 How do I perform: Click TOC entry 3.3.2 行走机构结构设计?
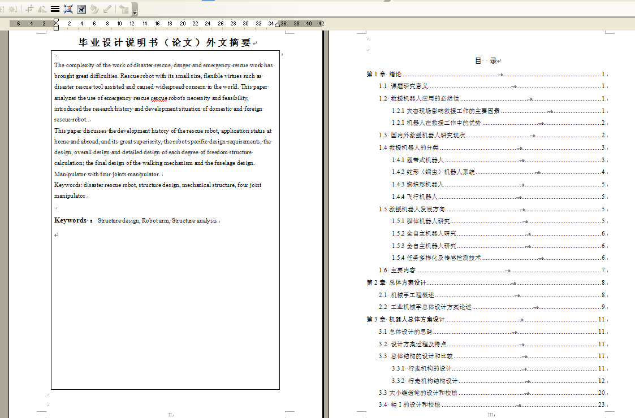coord(498,381)
